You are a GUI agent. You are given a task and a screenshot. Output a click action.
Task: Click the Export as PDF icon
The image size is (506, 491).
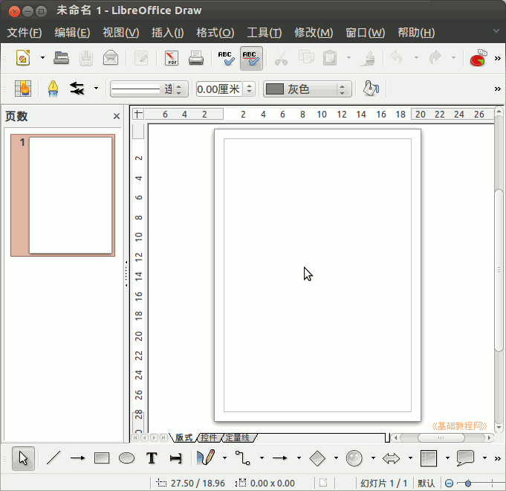click(x=171, y=58)
